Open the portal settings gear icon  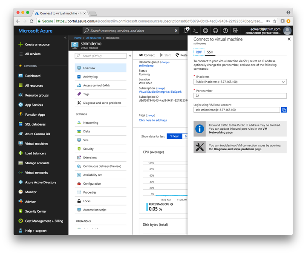(x=205, y=31)
